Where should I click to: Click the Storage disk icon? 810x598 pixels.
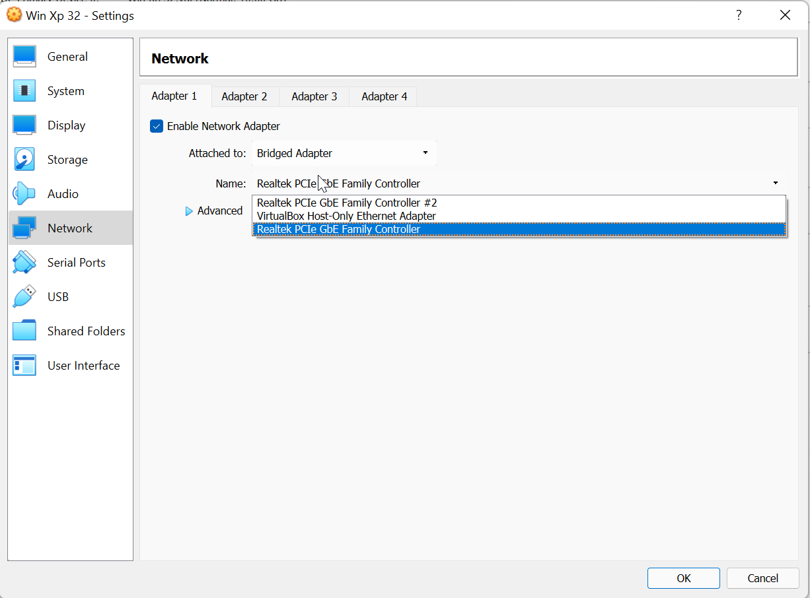(24, 160)
